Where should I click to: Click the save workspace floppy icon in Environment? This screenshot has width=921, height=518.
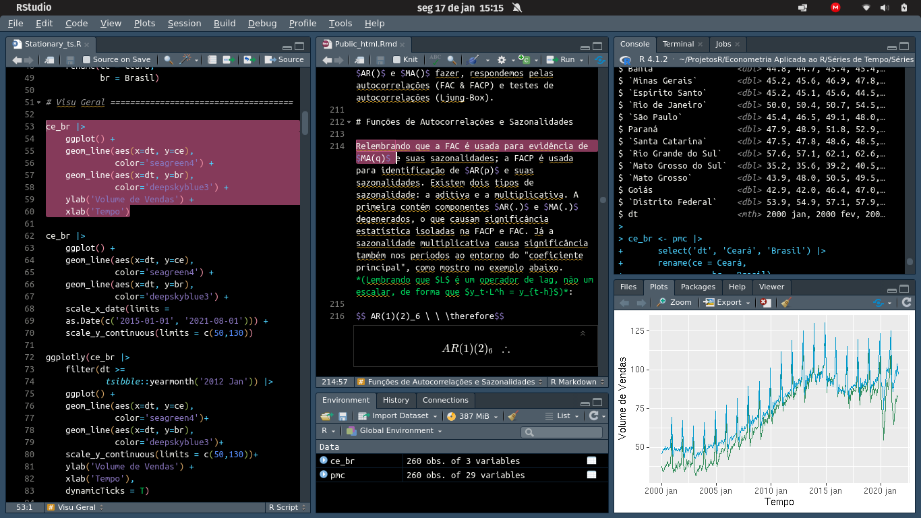(343, 416)
